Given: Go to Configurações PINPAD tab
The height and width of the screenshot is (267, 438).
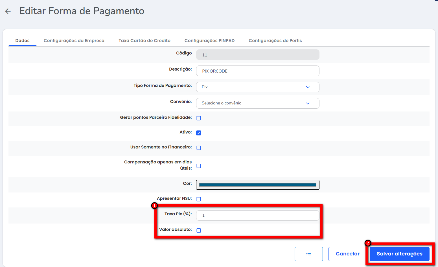Looking at the screenshot, I should pos(209,41).
